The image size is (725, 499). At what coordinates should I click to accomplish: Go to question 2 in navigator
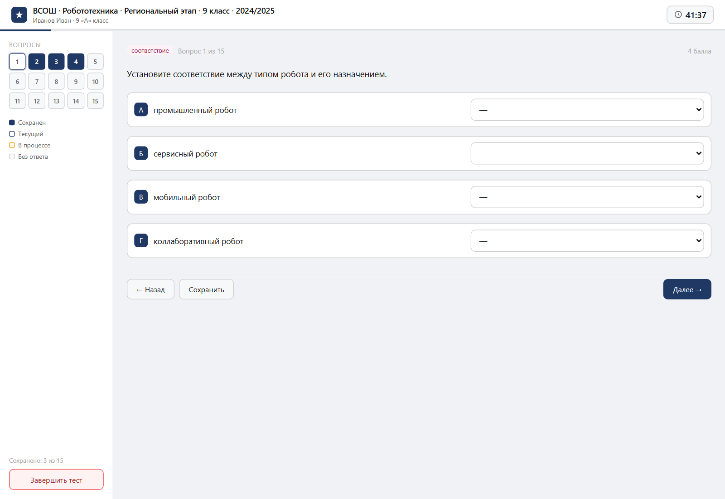37,62
